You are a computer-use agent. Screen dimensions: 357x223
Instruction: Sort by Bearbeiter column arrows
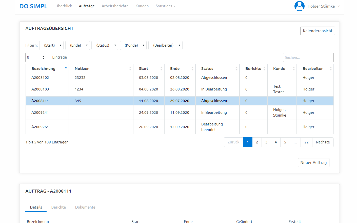click(330, 69)
